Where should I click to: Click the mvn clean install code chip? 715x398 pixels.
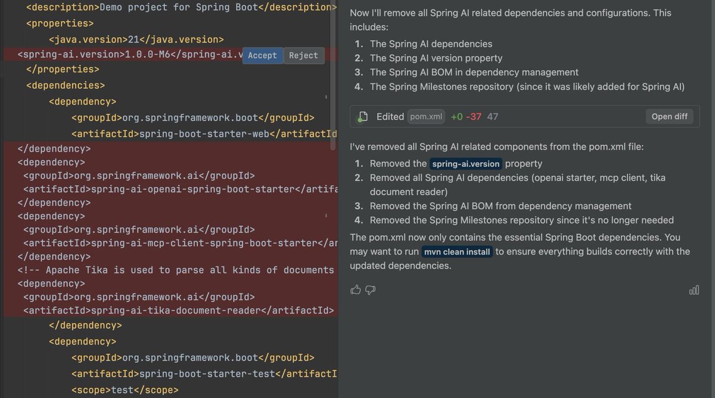pos(457,252)
